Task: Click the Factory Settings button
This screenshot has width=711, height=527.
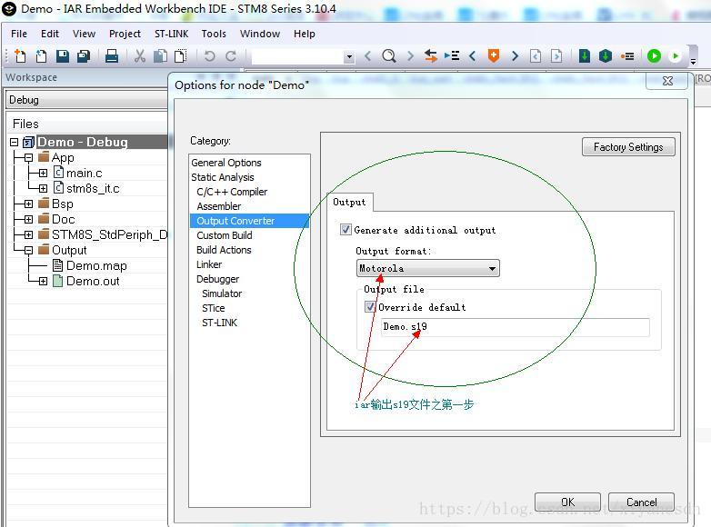Action: click(628, 147)
